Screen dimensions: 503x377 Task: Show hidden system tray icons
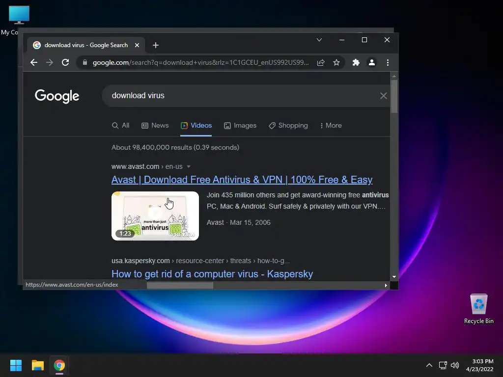(x=429, y=365)
